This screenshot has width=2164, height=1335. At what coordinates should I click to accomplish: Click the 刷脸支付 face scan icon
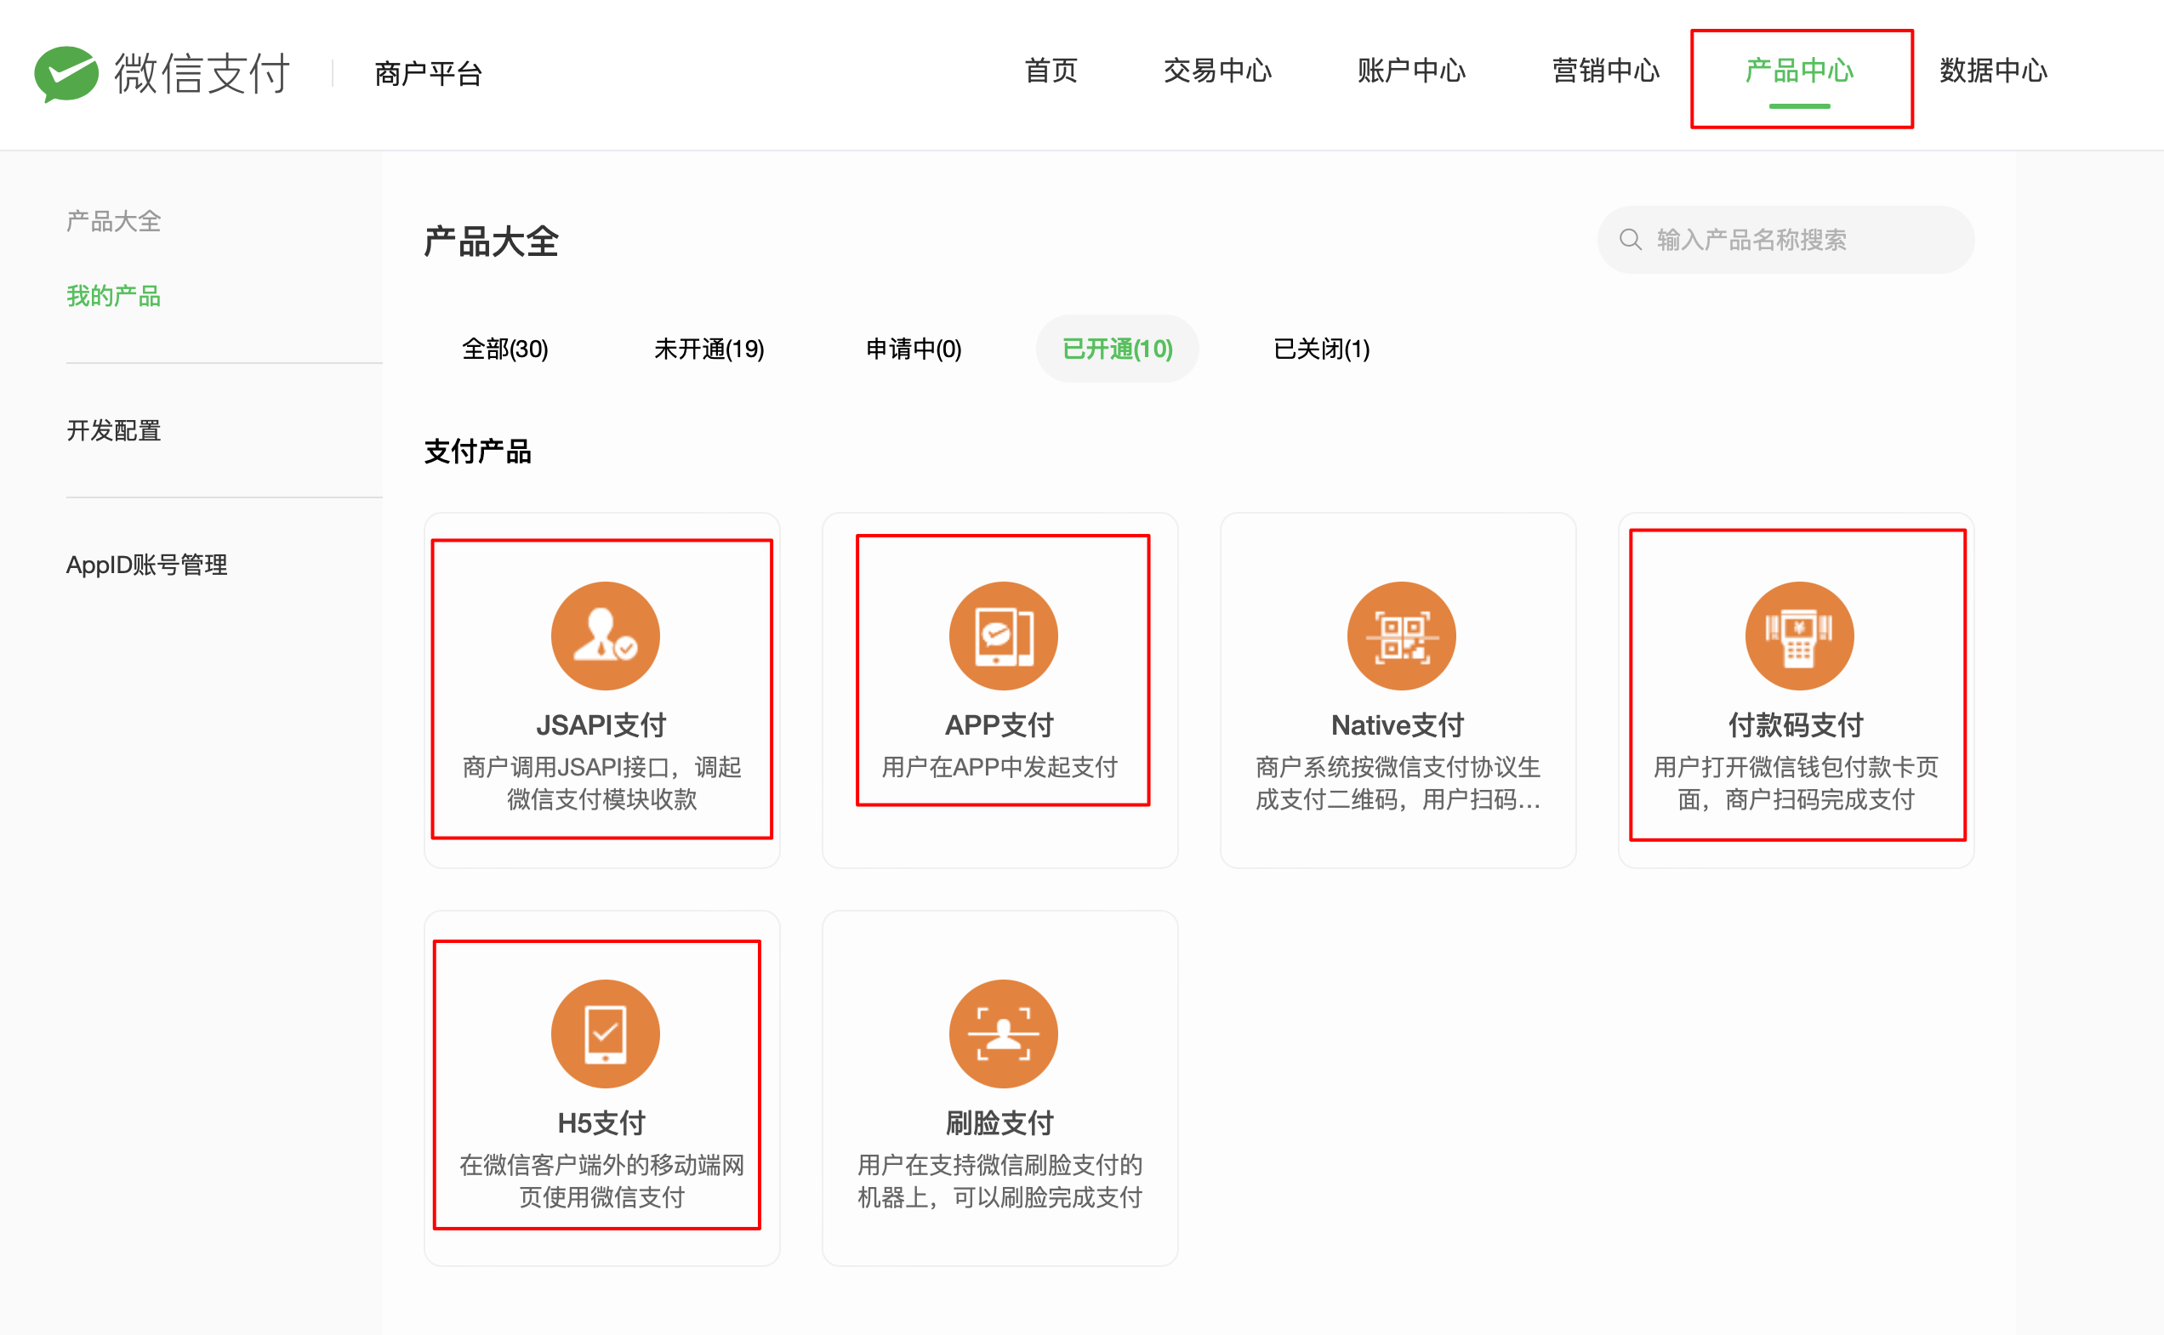[1003, 1033]
